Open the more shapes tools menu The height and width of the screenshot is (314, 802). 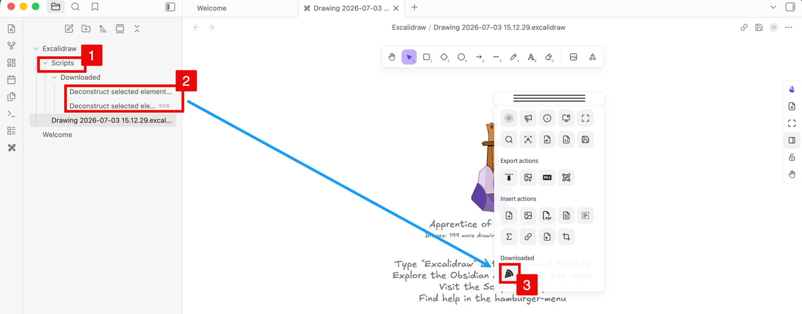(592, 57)
